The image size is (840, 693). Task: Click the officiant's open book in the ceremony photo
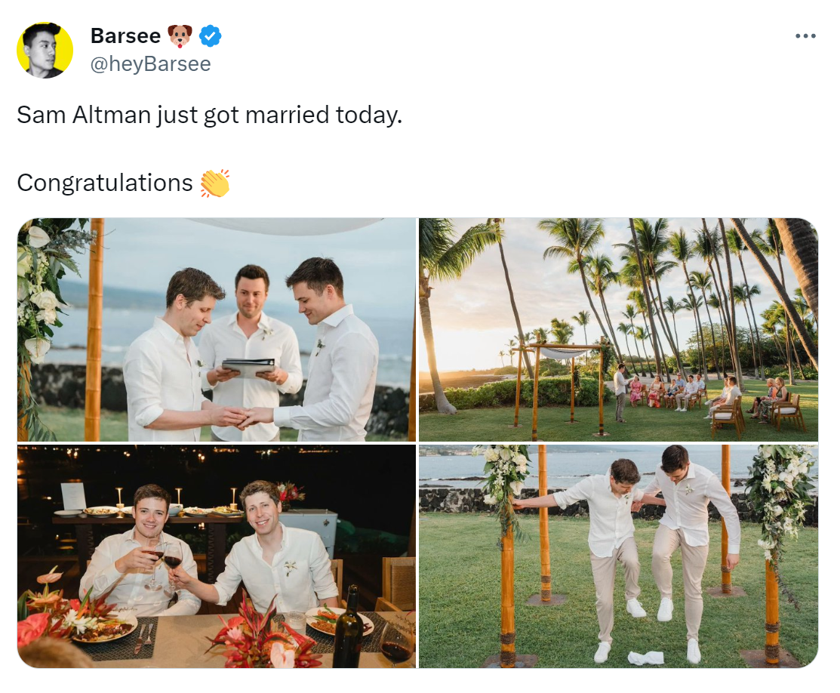click(x=248, y=367)
